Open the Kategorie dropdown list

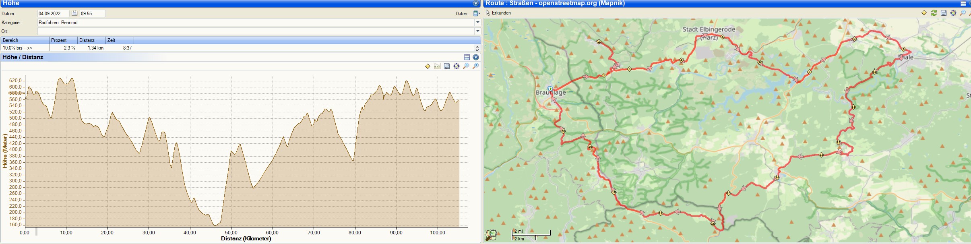(477, 23)
